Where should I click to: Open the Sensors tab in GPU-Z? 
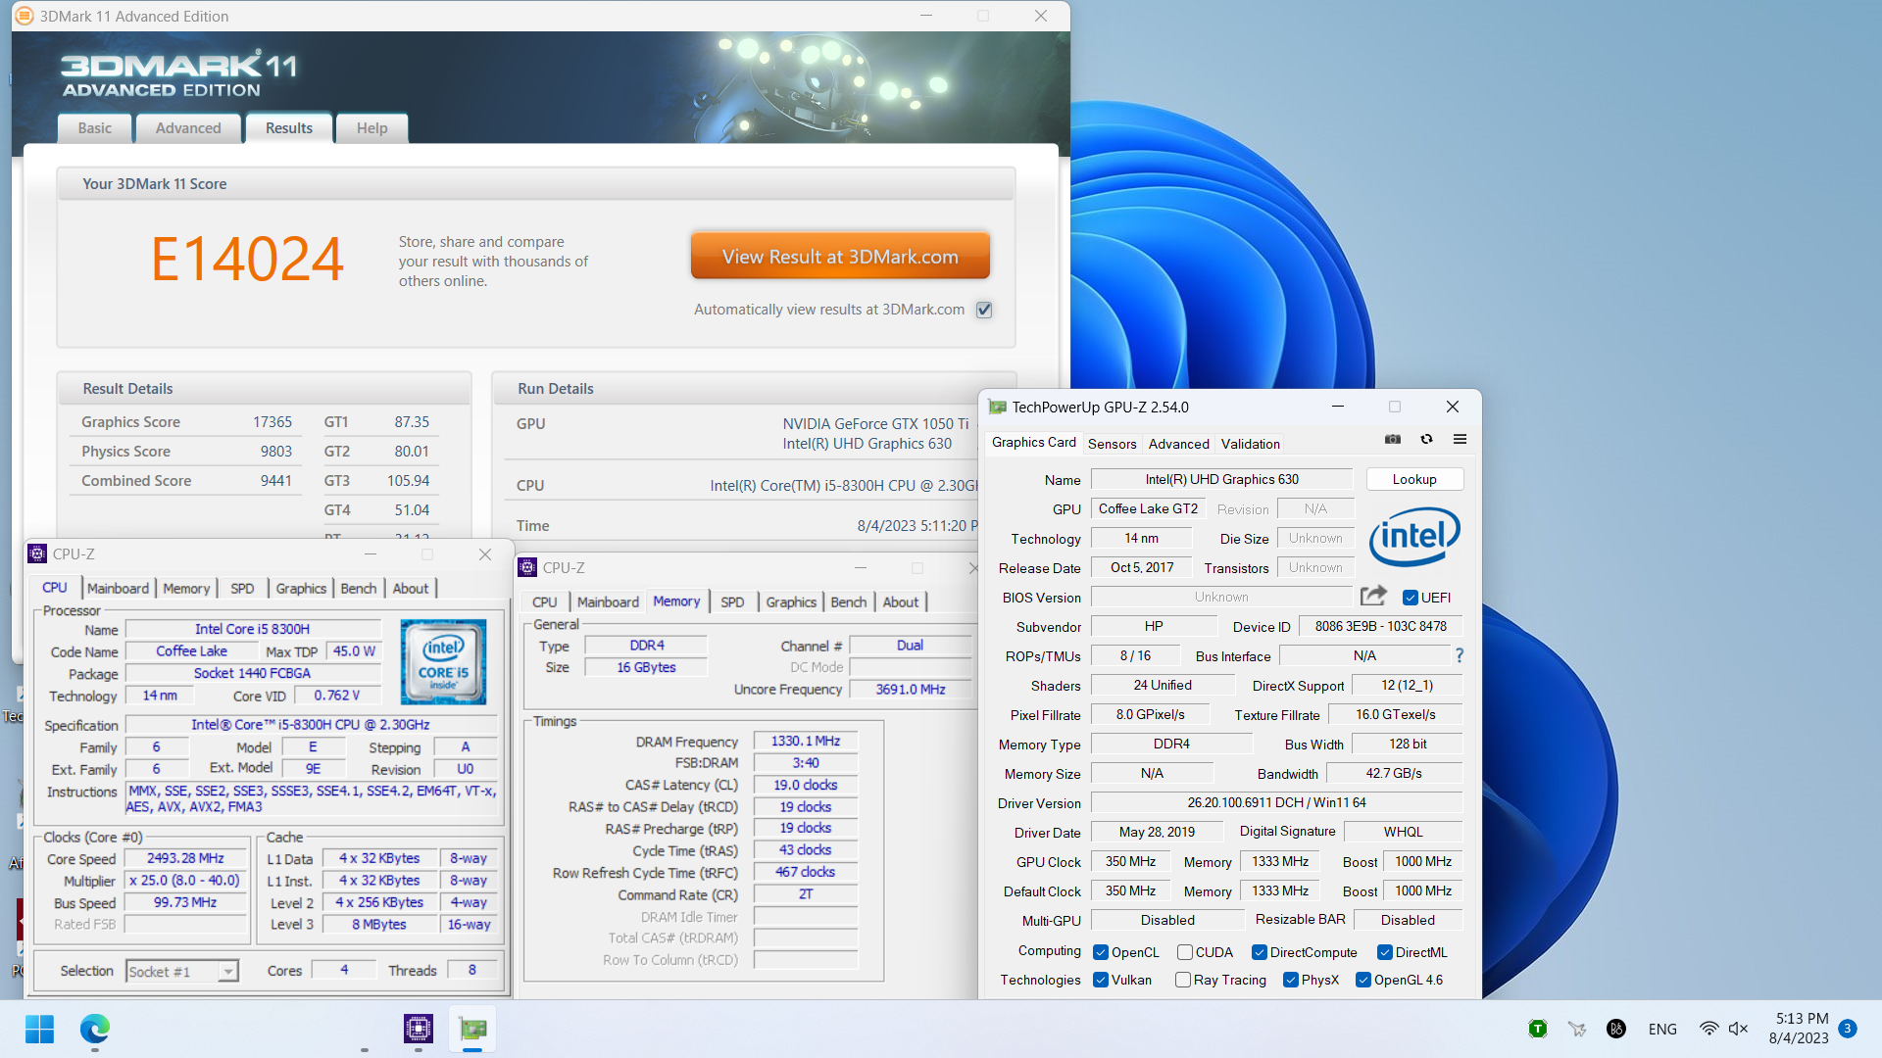pyautogui.click(x=1112, y=444)
